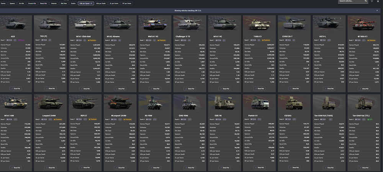Sort vehicles by SL per Game
This screenshot has width=383, height=172.
click(114, 3)
